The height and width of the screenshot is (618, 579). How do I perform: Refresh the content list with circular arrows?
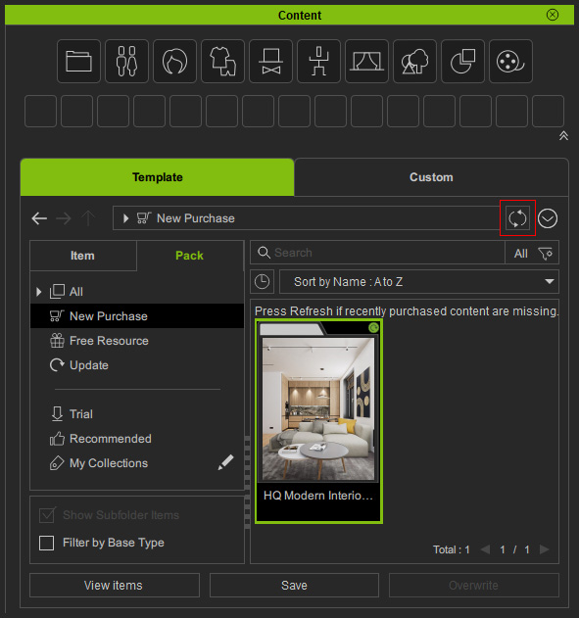point(517,218)
